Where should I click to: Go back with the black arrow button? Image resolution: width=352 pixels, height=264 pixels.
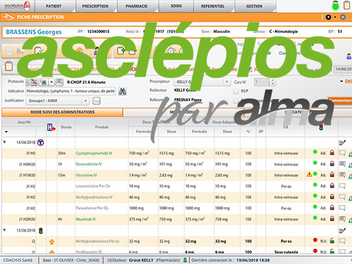[328, 17]
